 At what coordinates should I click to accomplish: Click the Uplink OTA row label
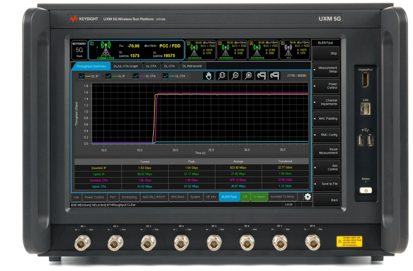pos(98,186)
